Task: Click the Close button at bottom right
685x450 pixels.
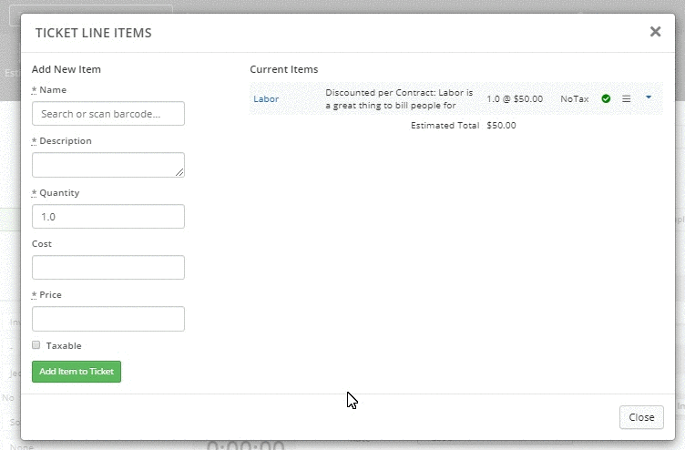Action: click(640, 417)
